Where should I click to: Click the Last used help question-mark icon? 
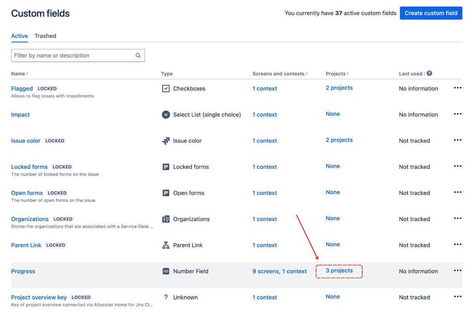point(430,74)
